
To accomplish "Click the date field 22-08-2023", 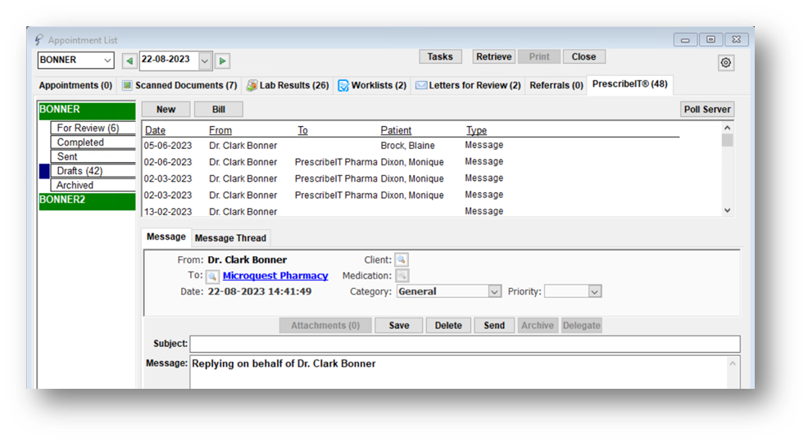I will point(169,61).
